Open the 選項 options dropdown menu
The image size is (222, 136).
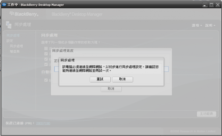(197, 26)
